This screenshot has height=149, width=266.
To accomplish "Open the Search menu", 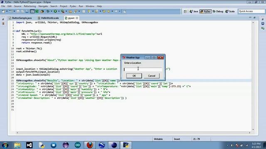I will point(54,6).
